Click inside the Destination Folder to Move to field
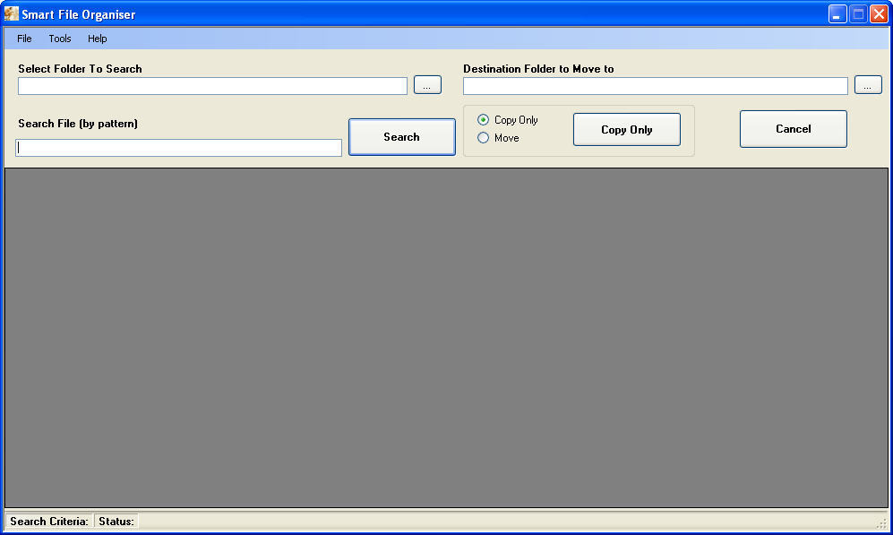The width and height of the screenshot is (893, 535). coord(655,85)
